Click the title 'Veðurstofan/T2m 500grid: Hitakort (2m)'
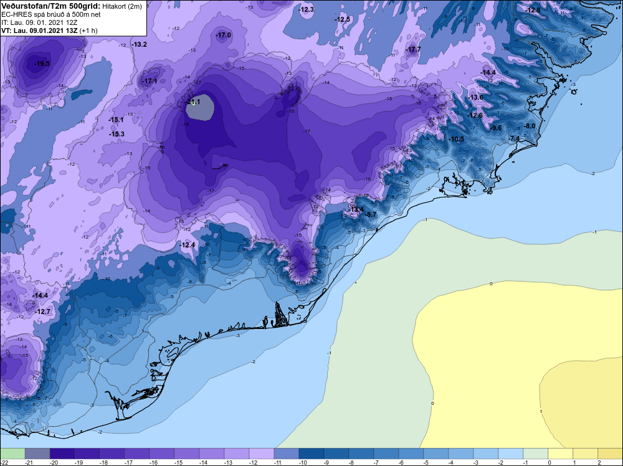The height and width of the screenshot is (466, 623). [x=72, y=6]
